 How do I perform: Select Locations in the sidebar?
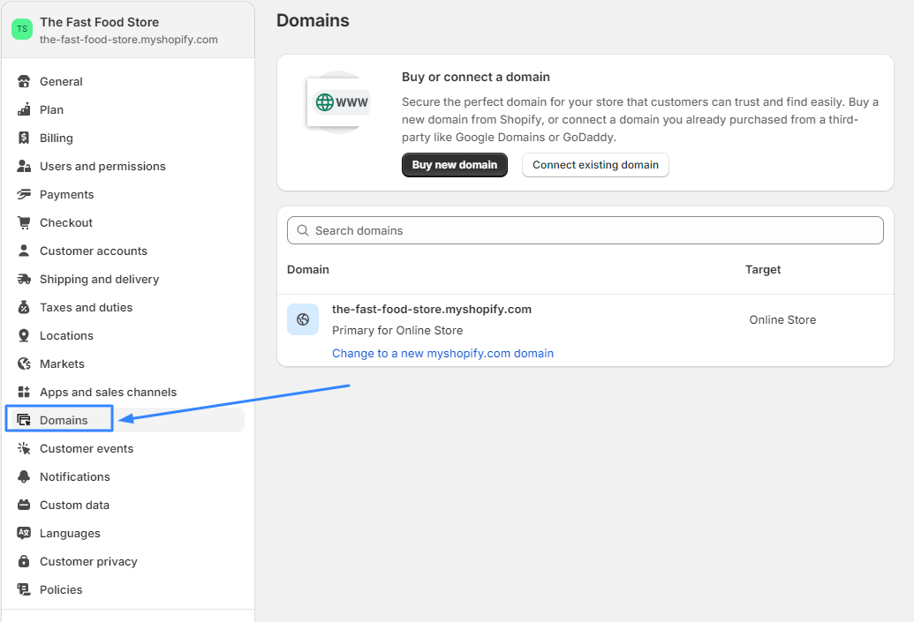point(128,335)
